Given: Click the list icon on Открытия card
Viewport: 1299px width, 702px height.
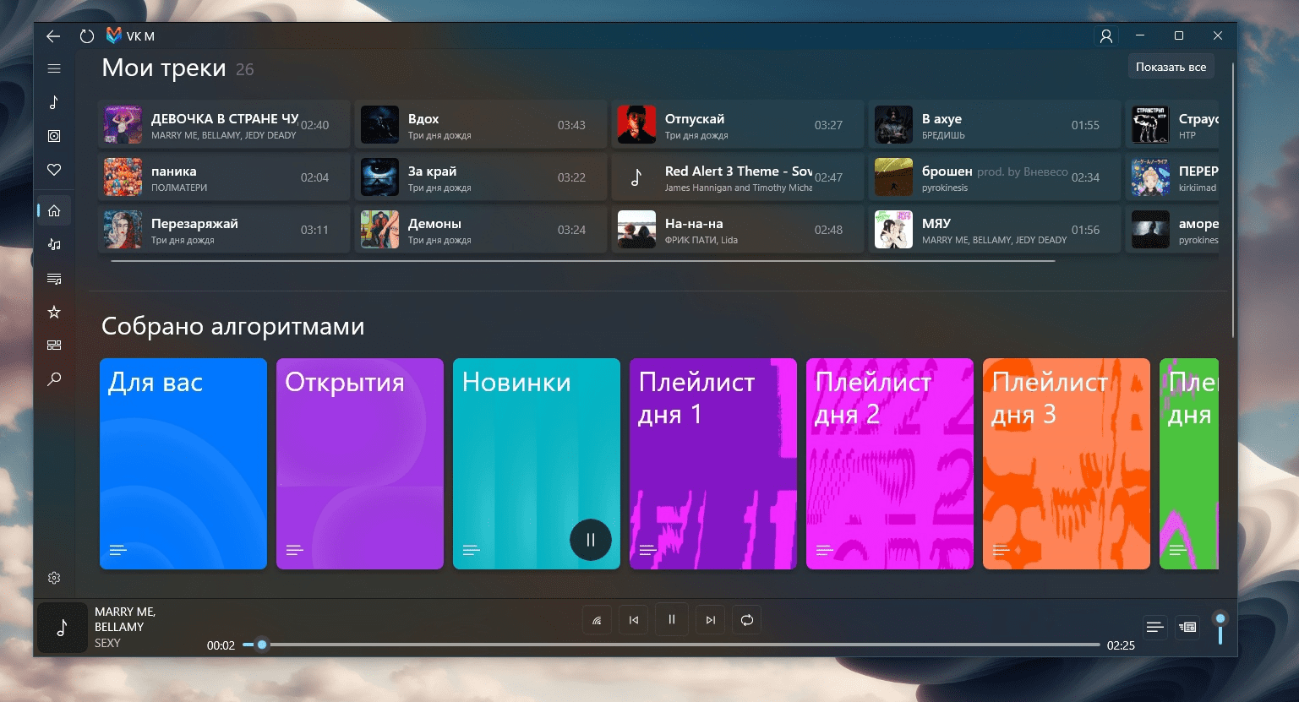Looking at the screenshot, I should tap(295, 550).
